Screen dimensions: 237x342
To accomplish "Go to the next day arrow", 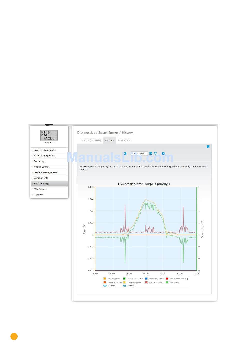I will point(163,153).
